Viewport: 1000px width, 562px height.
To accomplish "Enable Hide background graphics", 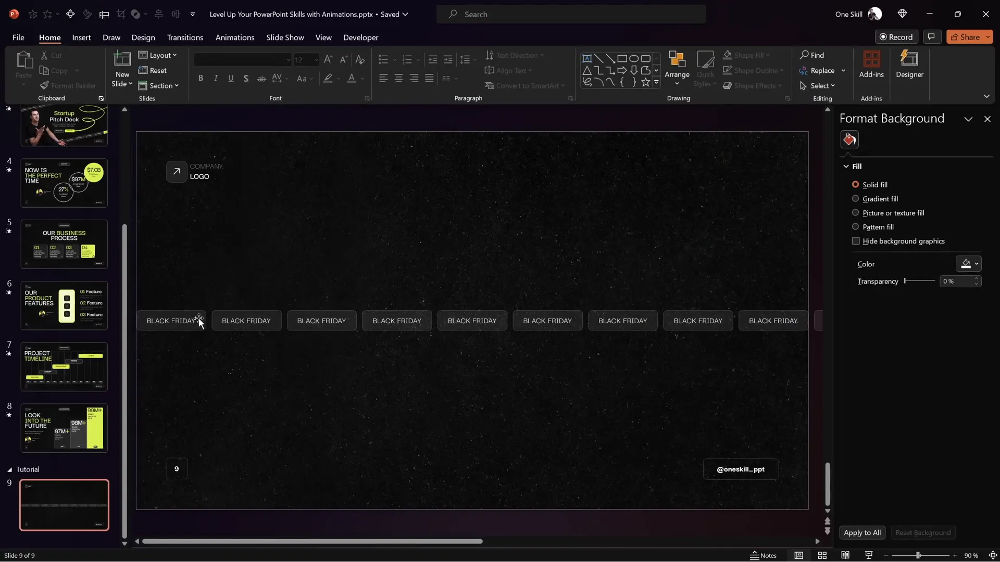I will tap(856, 241).
